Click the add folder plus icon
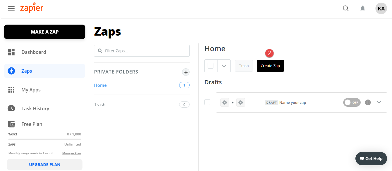 pos(186,72)
